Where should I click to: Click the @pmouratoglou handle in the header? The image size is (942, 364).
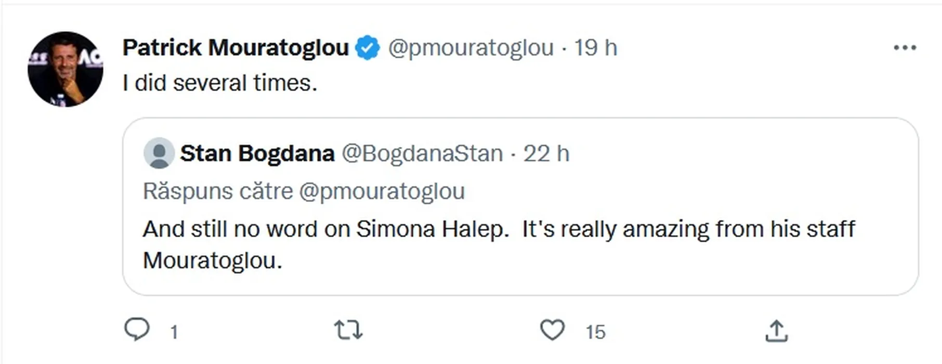471,48
